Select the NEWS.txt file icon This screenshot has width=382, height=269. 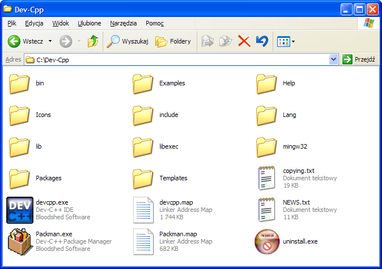click(x=266, y=209)
